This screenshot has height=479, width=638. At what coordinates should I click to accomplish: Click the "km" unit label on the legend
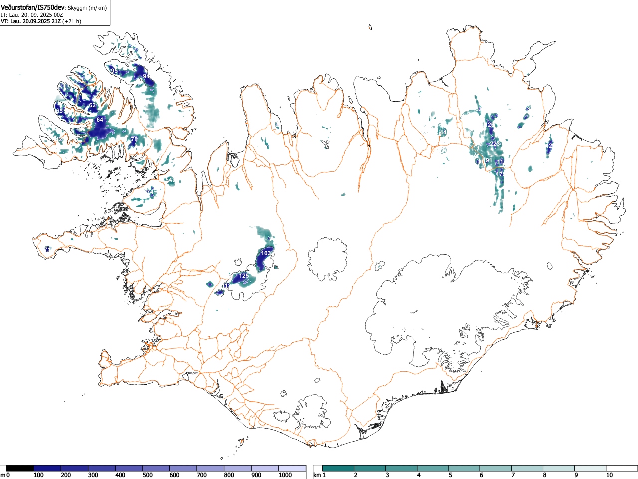[x=317, y=475]
